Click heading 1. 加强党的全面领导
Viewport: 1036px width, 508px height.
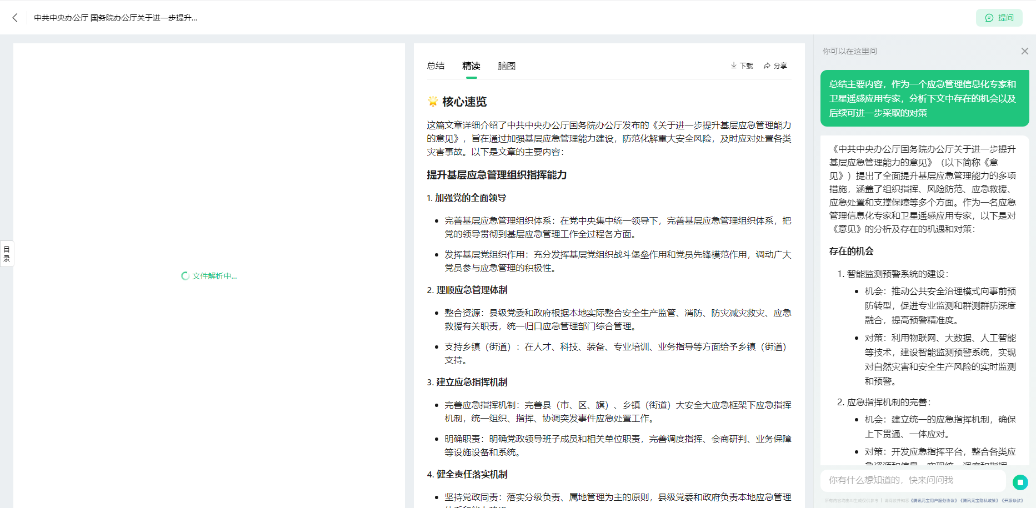tap(467, 198)
